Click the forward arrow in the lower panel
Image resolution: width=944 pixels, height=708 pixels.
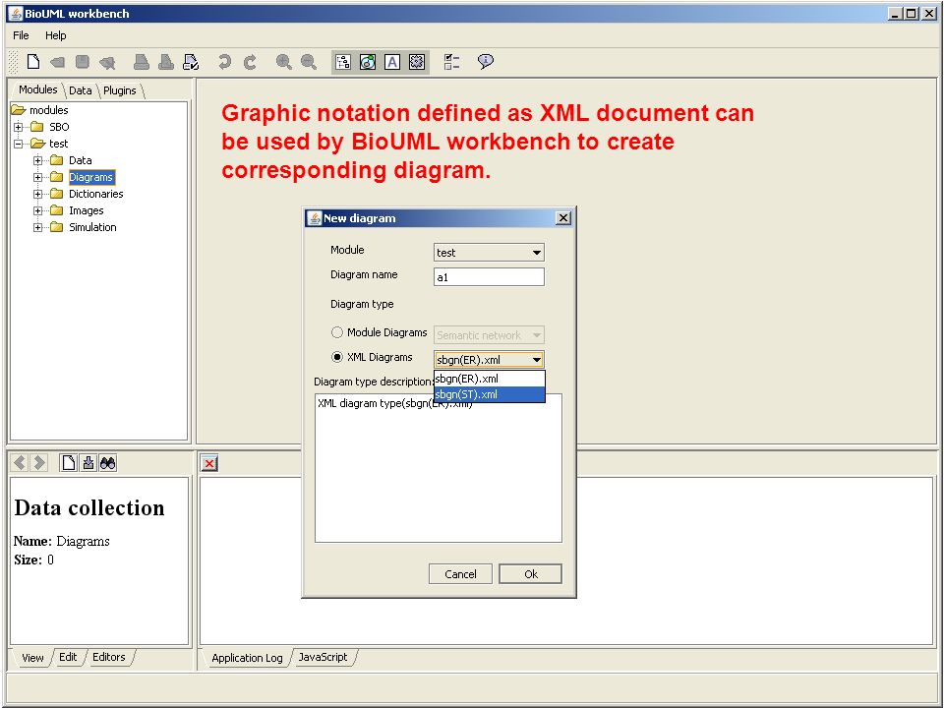point(39,462)
